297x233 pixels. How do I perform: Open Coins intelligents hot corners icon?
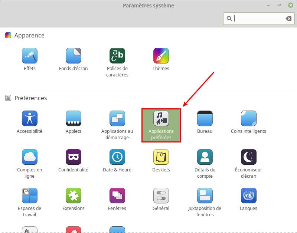(x=248, y=118)
